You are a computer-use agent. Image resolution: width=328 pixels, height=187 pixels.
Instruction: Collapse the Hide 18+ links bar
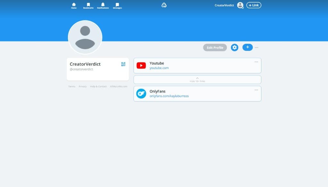(x=197, y=80)
